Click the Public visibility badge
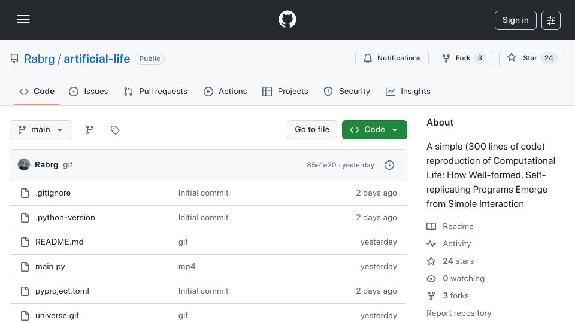The image size is (575, 323). click(x=150, y=59)
